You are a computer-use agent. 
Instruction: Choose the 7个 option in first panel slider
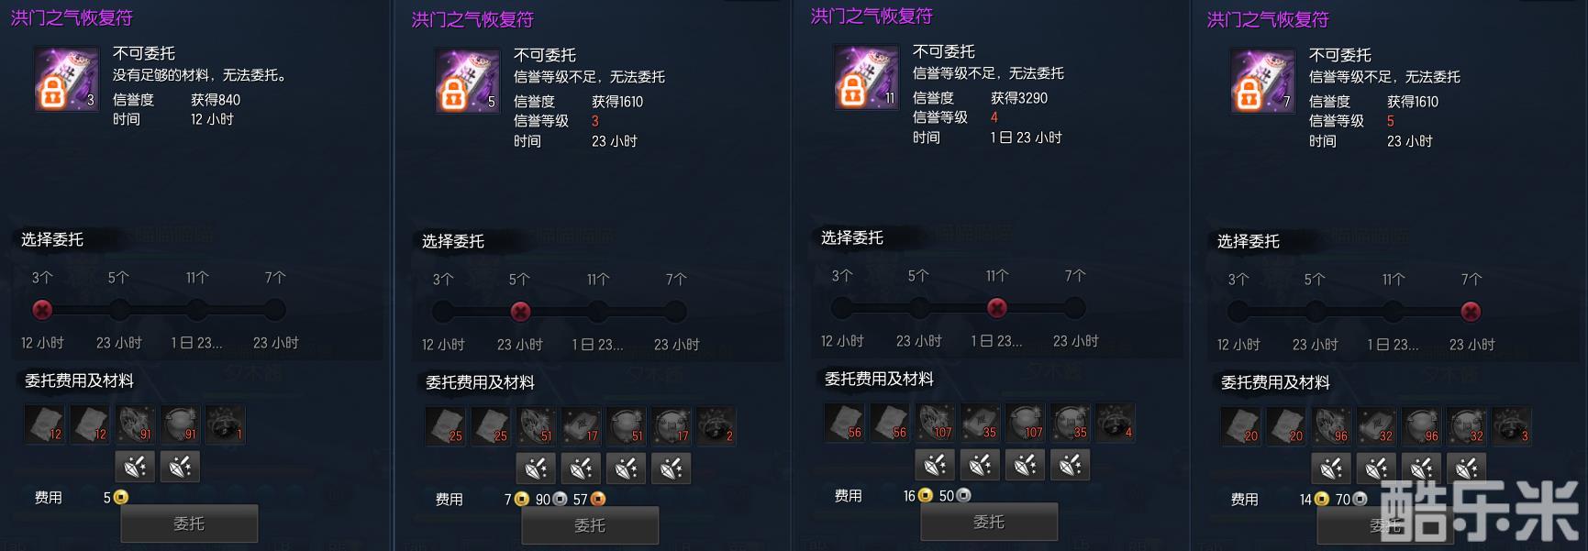click(275, 310)
